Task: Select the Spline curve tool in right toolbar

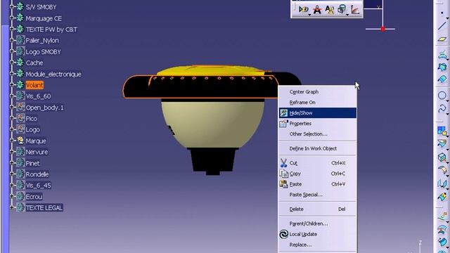Action: click(x=442, y=109)
